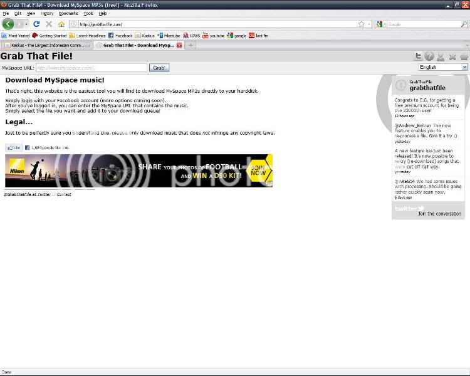Click the user account icon in header
The width and height of the screenshot is (470, 376).
coord(441,56)
